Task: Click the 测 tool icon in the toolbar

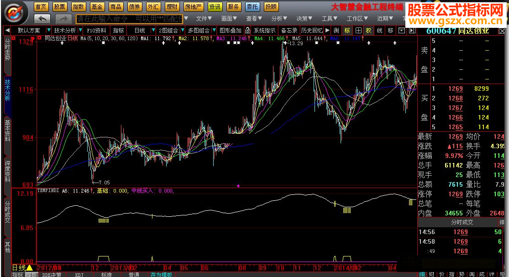Action: [336, 30]
